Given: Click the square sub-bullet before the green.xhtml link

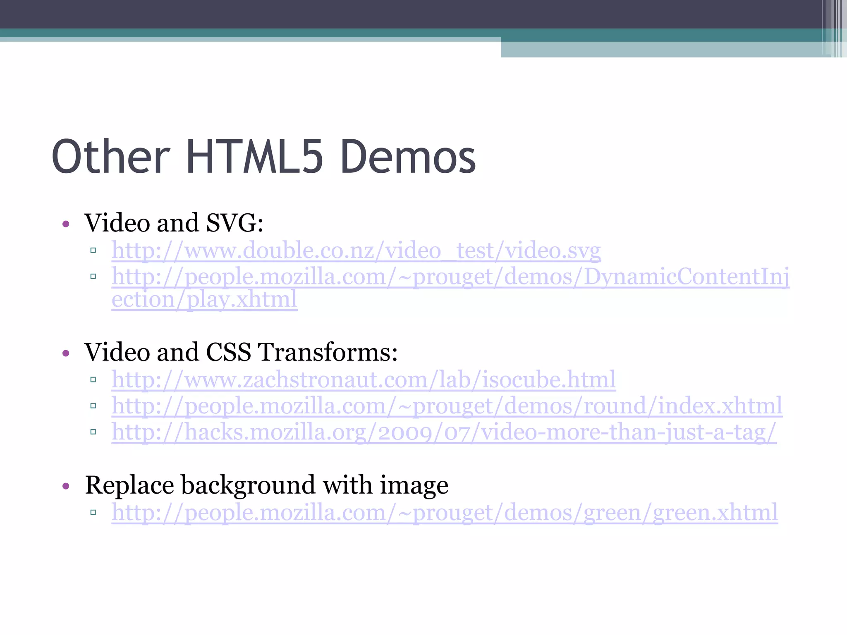Looking at the screenshot, I should tap(93, 512).
